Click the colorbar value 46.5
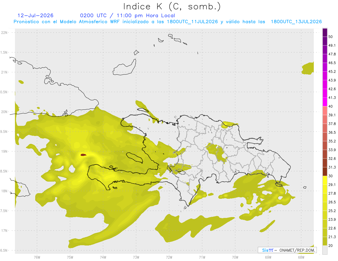Screen dimensions: 338x261 point(332,63)
